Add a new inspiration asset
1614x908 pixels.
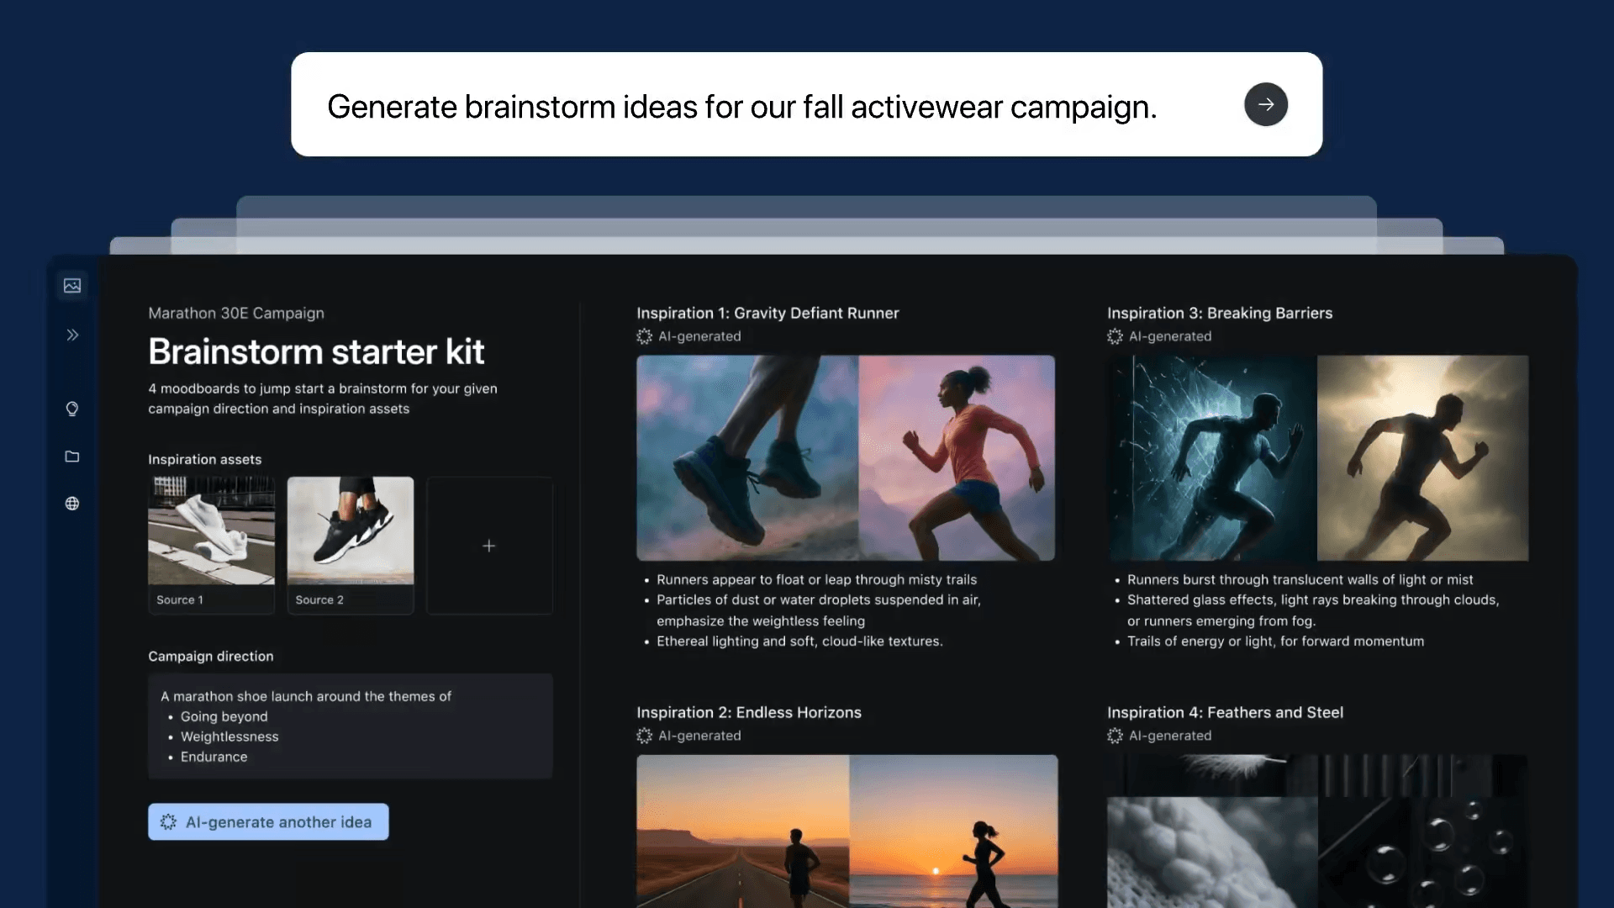489,546
